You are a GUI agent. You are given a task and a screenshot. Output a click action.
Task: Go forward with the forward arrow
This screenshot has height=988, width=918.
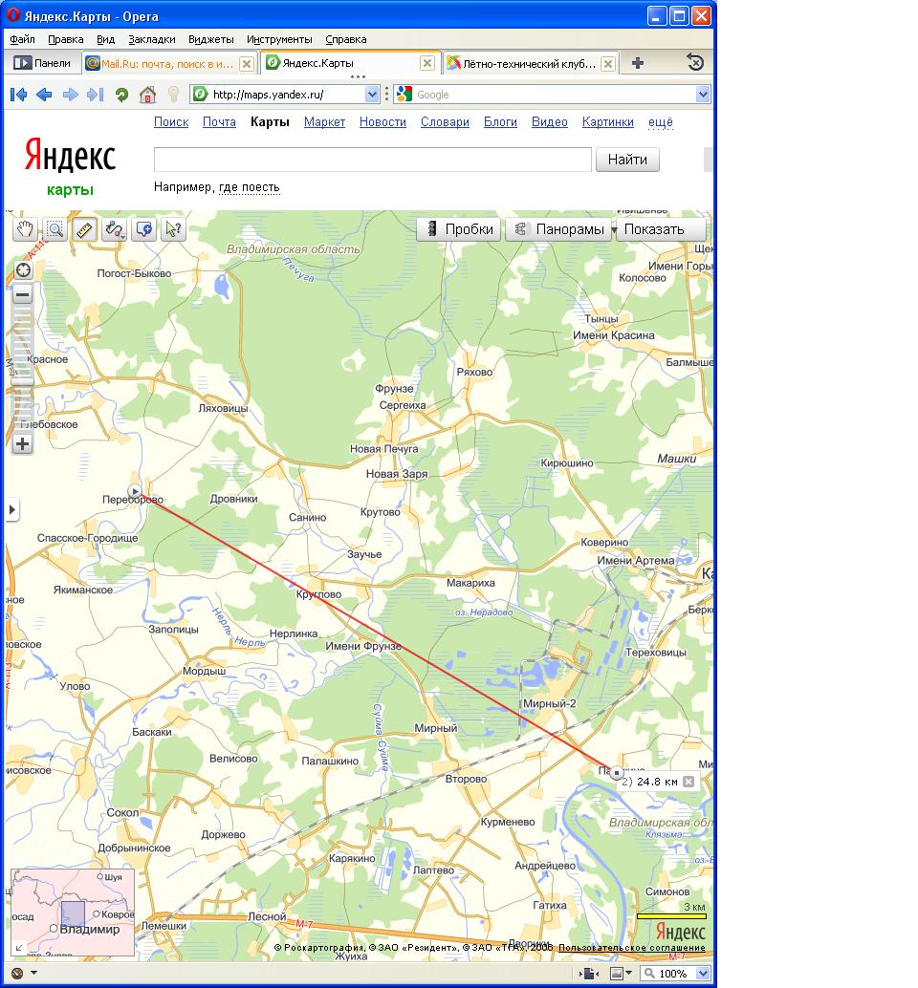pos(70,95)
